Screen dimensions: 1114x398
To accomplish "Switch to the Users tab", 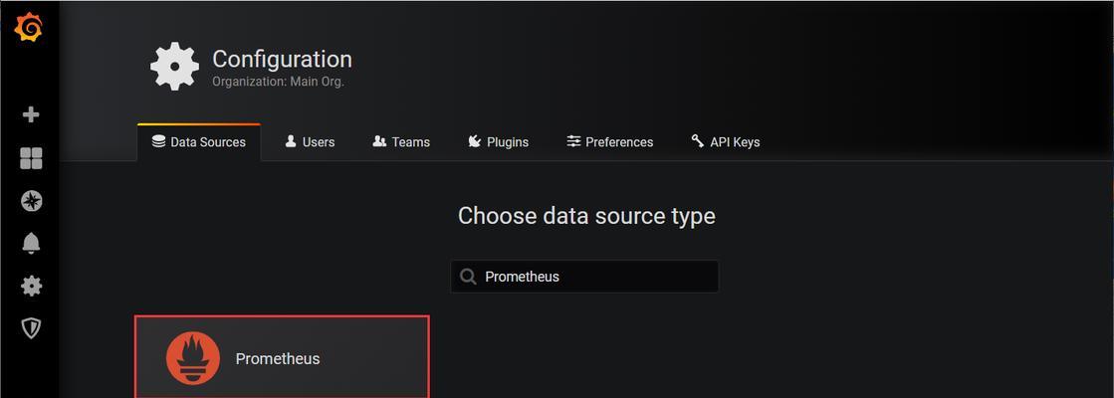I will tap(310, 142).
